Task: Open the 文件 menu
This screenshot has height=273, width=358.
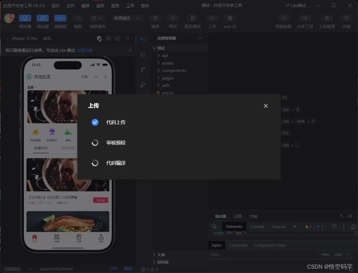Action: pyautogui.click(x=70, y=6)
